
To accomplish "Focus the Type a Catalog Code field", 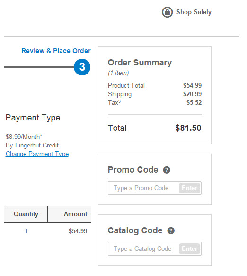I will [x=143, y=248].
